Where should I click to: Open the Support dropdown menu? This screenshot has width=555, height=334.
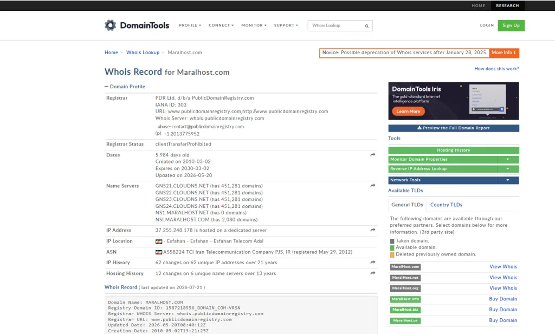[x=286, y=25]
